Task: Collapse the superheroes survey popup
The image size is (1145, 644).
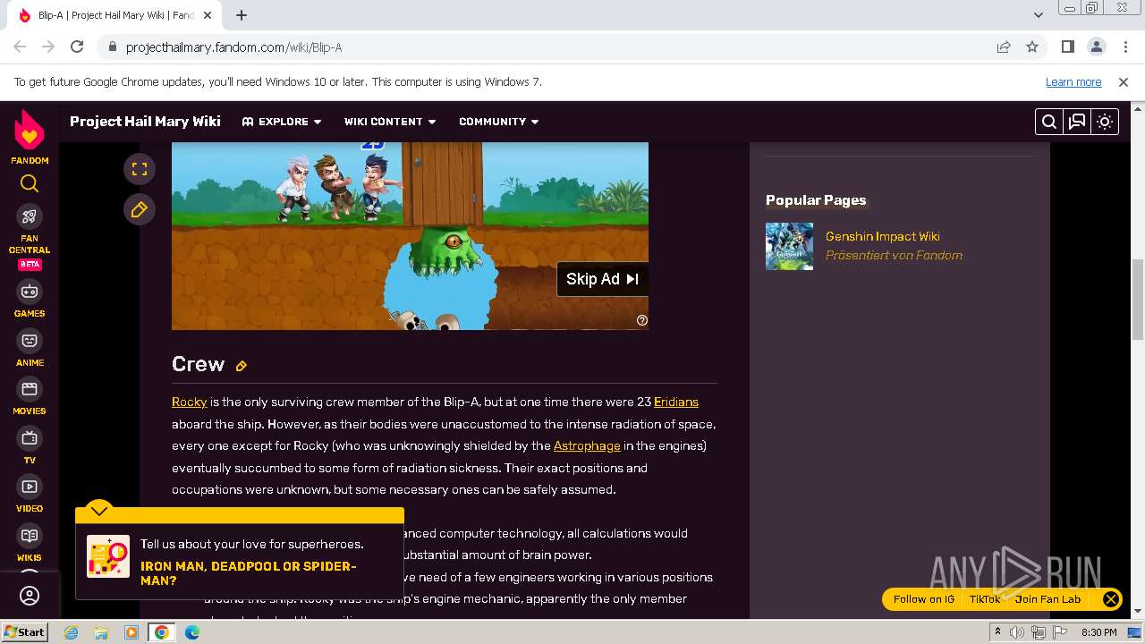Action: click(99, 511)
